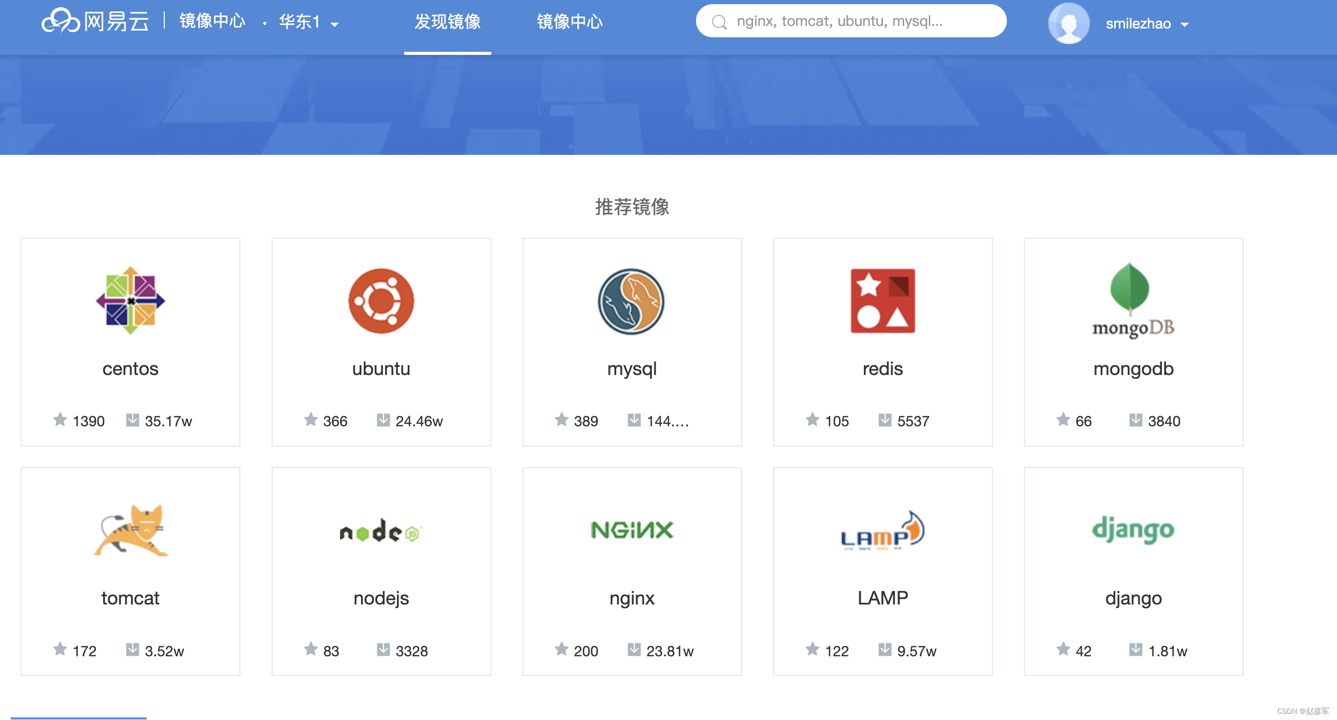Switch to the 镜像中心 nav tab
This screenshot has height=720, width=1337.
[570, 22]
